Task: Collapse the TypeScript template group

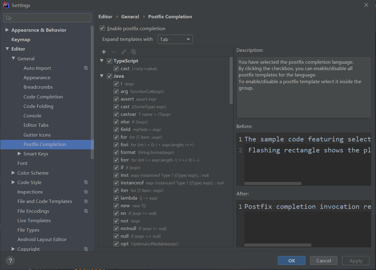Action: click(102, 61)
